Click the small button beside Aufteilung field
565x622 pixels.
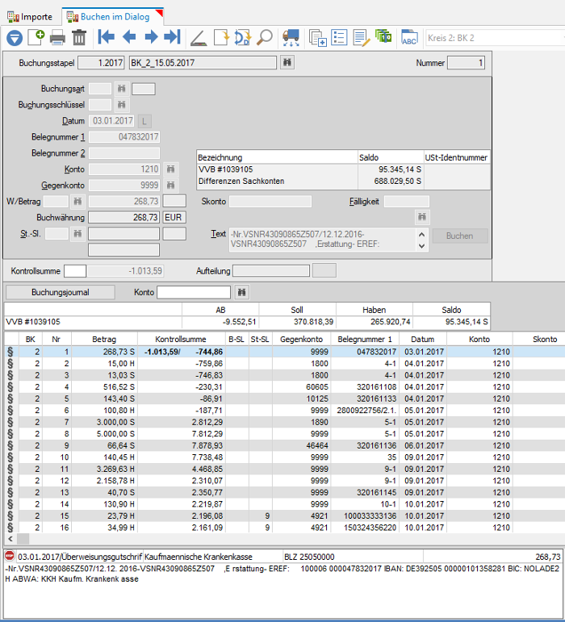click(324, 270)
